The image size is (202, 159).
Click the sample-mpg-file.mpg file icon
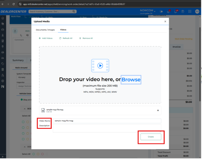[x=43, y=110]
